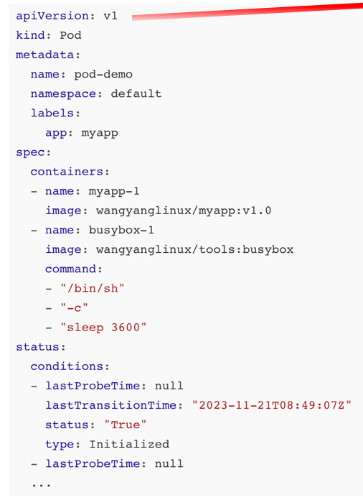363x500 pixels.
Task: Click the wangyanglinux/myapp:v1.0 image value
Action: (x=184, y=210)
